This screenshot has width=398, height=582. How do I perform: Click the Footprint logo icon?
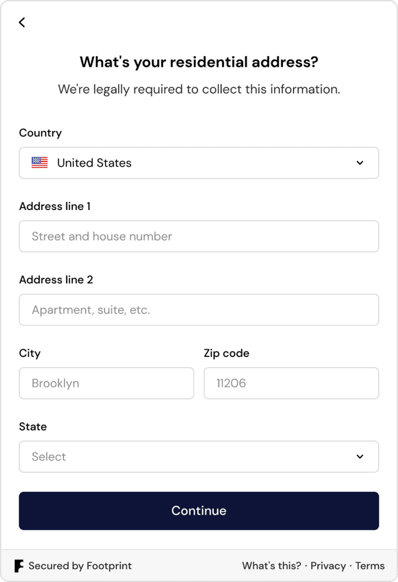pos(19,566)
